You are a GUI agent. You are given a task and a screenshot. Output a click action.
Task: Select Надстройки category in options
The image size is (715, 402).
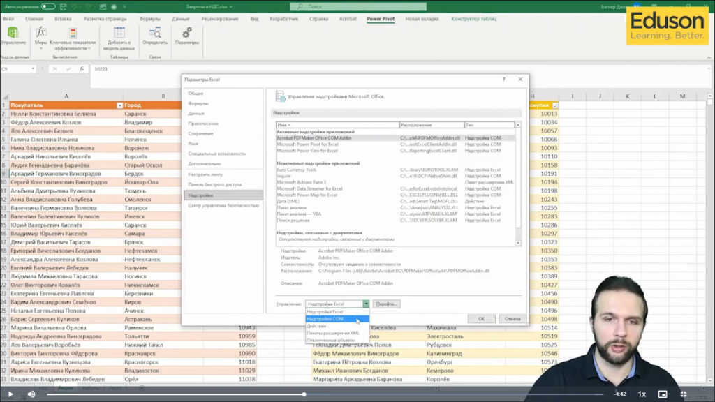point(223,195)
